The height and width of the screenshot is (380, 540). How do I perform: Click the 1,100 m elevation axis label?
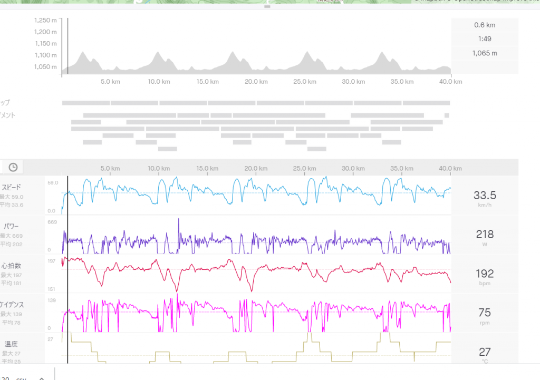(46, 55)
